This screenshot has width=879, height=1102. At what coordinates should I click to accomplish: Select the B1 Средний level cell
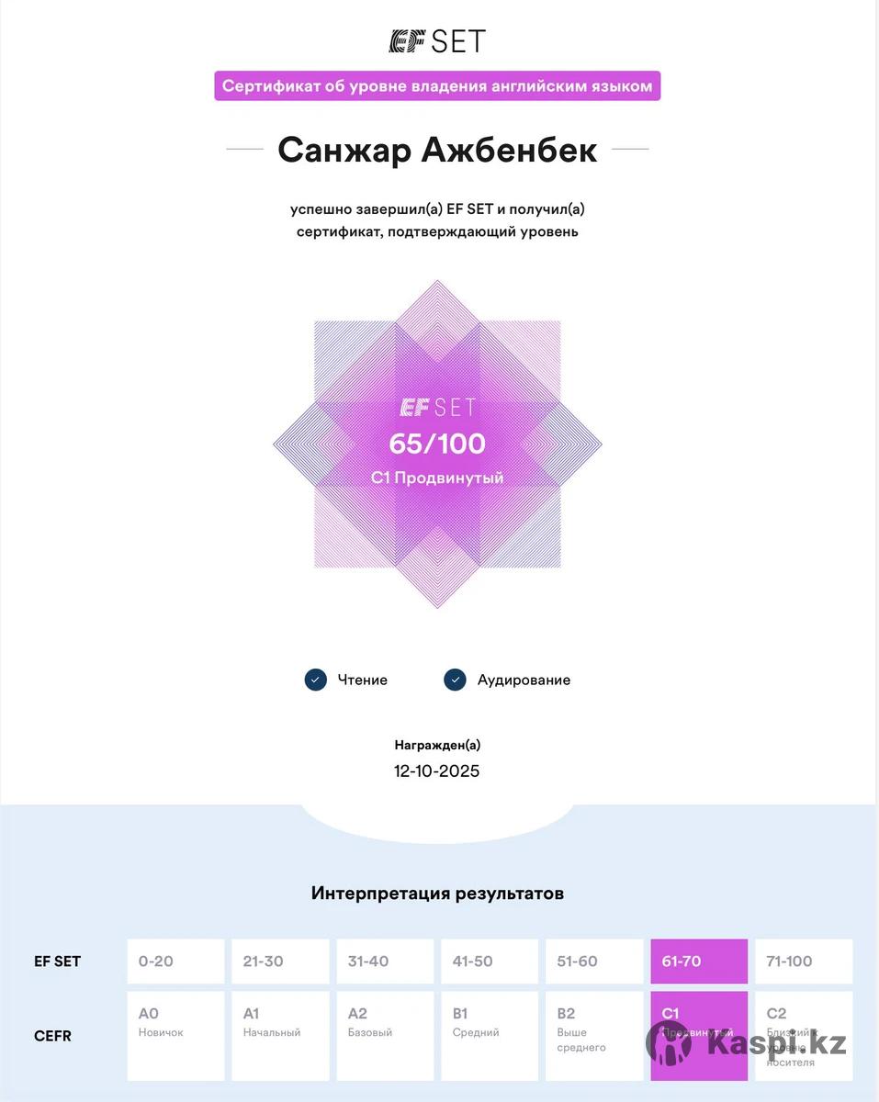point(490,1035)
